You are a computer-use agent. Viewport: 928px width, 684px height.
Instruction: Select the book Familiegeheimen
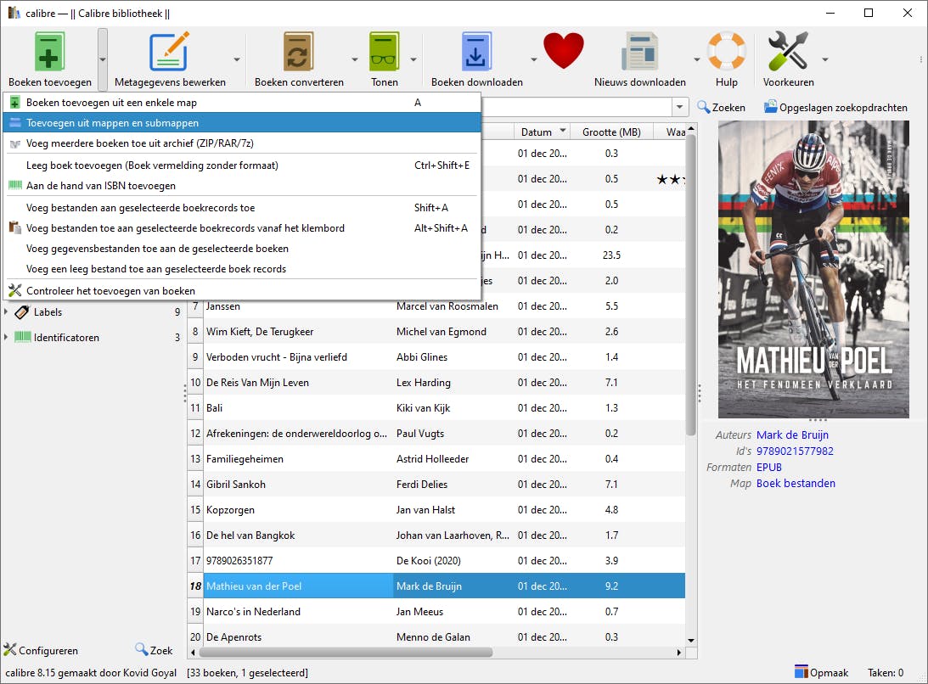tap(298, 459)
